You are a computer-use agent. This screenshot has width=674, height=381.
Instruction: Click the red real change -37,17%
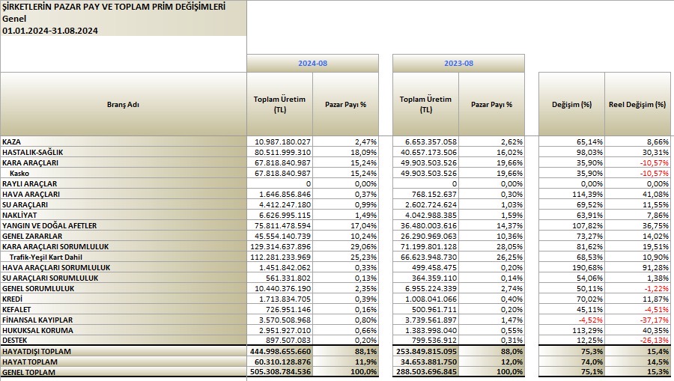coord(655,320)
